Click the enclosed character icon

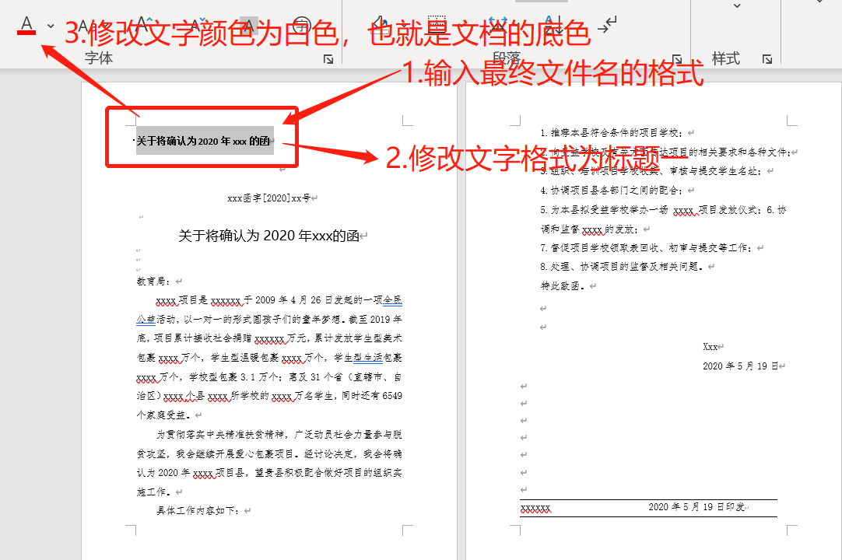point(302,25)
